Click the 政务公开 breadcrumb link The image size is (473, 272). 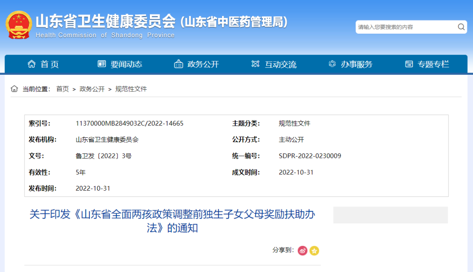92,89
